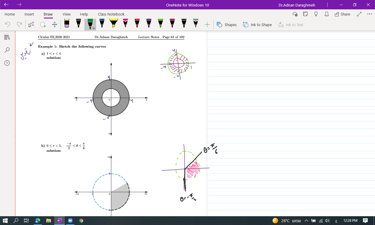Image resolution: width=375 pixels, height=225 pixels.
Task: Show the notebook navigation pane
Action: (x=7, y=37)
